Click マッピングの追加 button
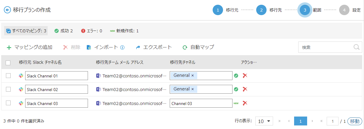 point(29,47)
